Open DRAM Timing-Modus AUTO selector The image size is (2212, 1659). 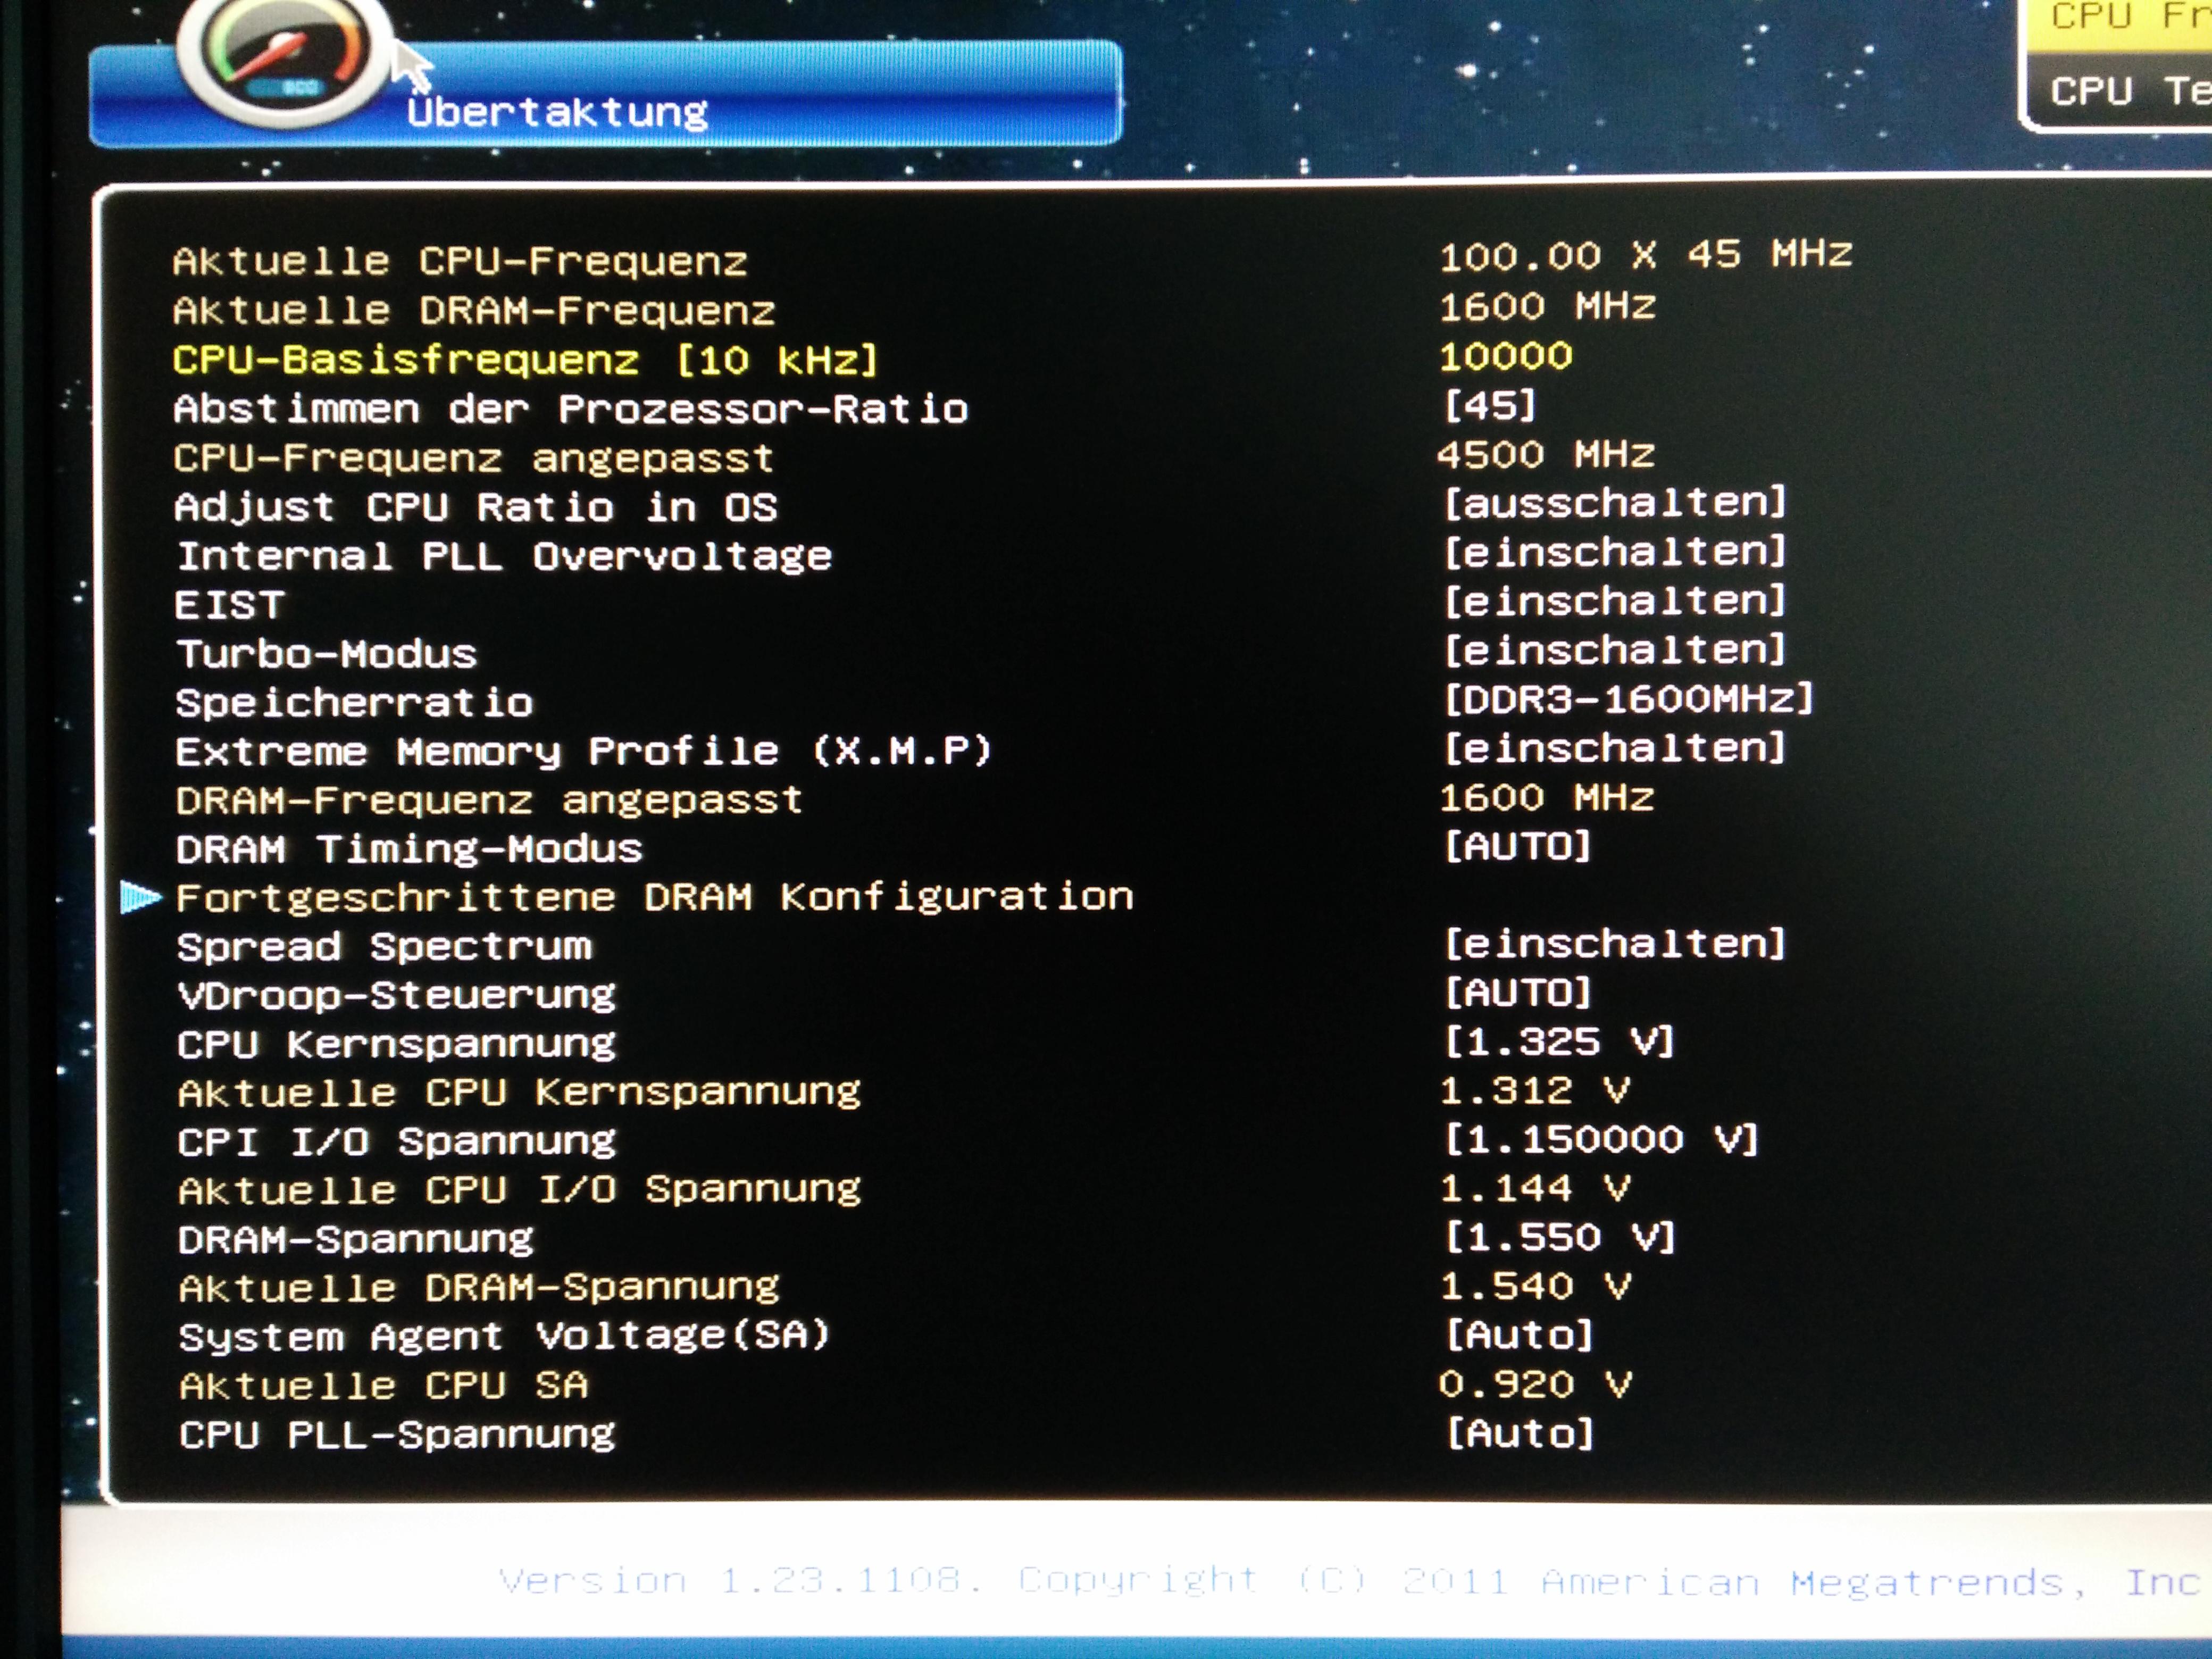point(1517,847)
